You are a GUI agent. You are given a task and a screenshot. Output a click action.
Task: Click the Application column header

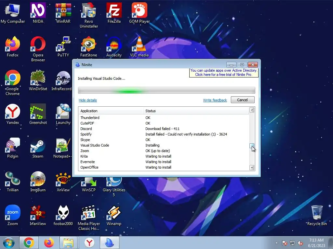(111, 111)
